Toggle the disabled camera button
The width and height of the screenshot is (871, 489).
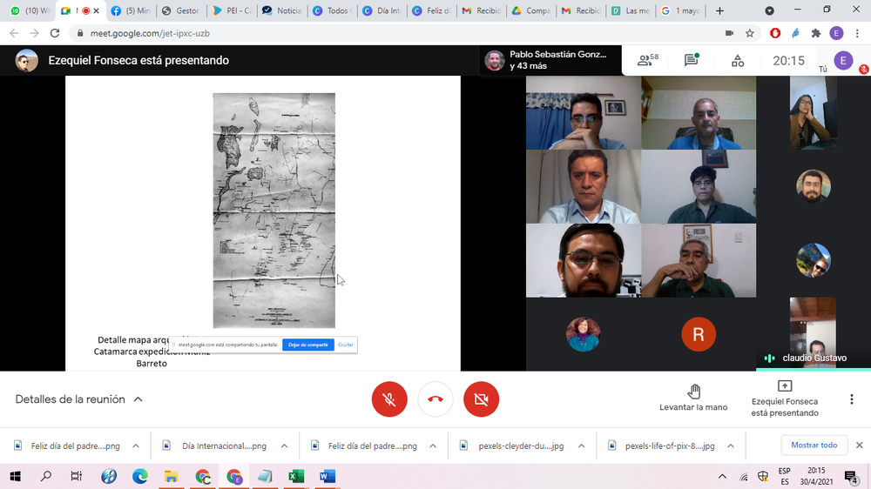click(x=481, y=399)
